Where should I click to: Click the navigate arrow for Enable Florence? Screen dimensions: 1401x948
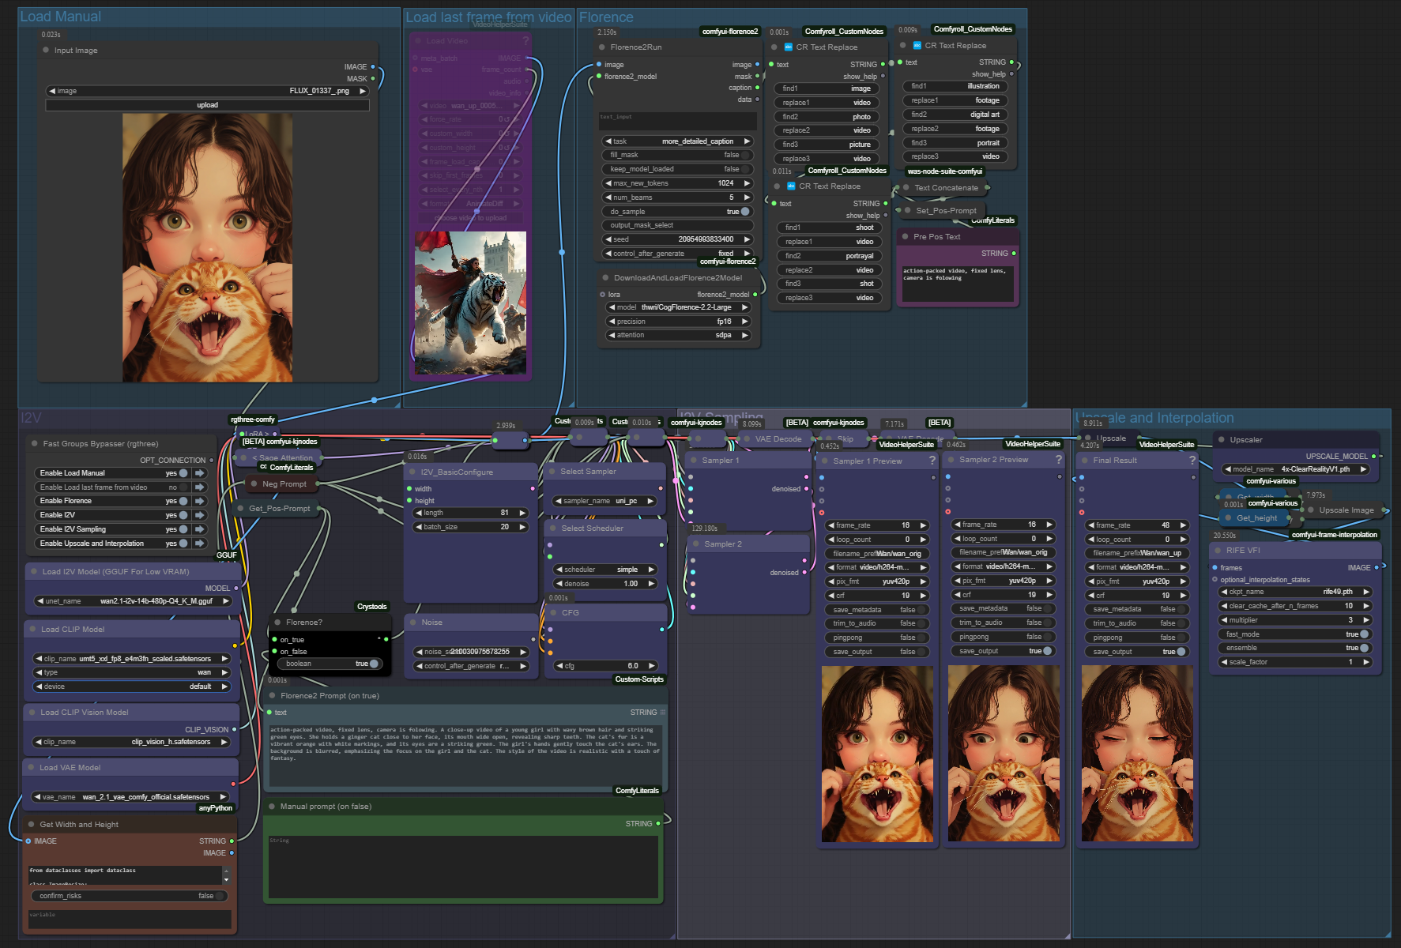(x=200, y=501)
